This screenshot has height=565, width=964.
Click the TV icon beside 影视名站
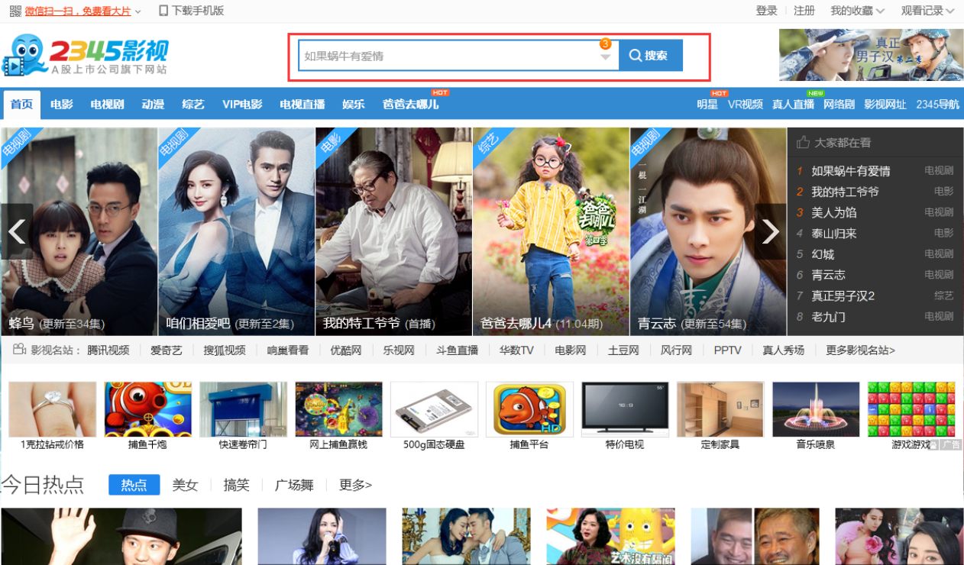20,350
